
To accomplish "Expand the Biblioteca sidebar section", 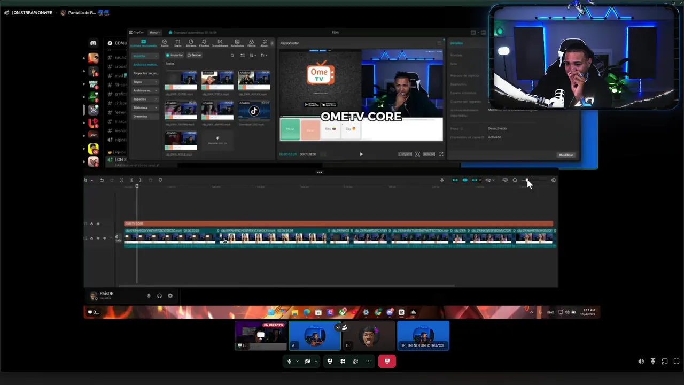I will click(145, 107).
